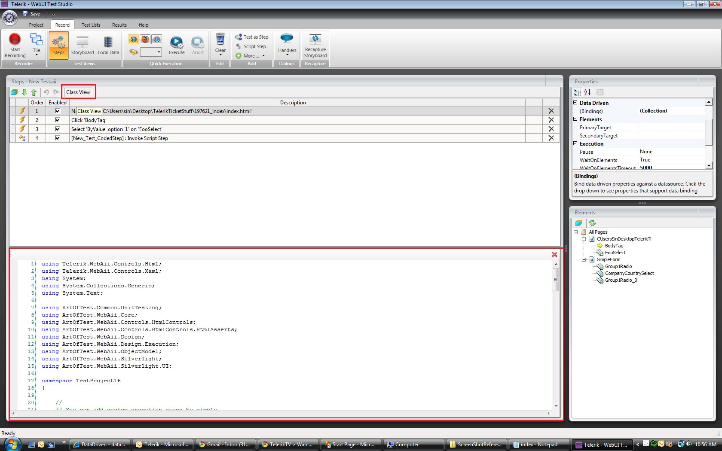Select CompanyCountrySelect element in tree
Viewport: 722px width, 451px height.
coord(630,273)
